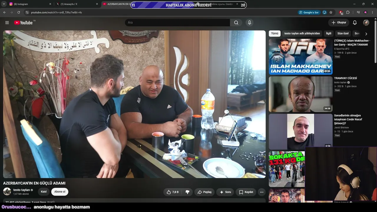Image resolution: width=377 pixels, height=212 pixels.
Task: Open more actions three-dot menu under video
Action: [x=262, y=192]
